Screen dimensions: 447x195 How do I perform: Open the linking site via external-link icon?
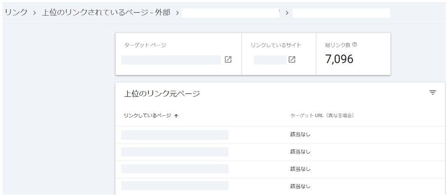click(292, 60)
